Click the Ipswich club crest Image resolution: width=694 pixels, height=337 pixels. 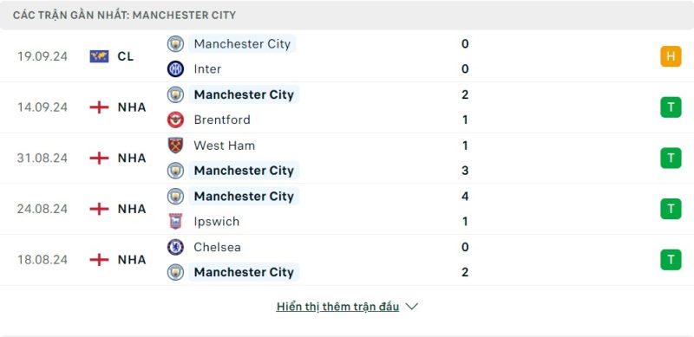click(176, 221)
